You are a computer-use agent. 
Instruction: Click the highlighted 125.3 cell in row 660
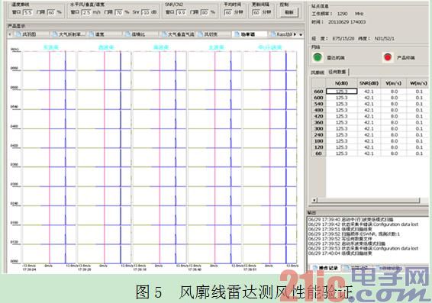(x=342, y=92)
